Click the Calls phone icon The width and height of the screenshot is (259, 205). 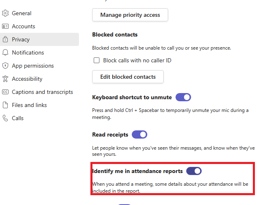point(5,118)
